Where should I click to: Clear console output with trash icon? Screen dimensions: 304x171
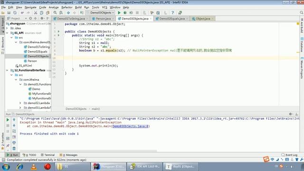(x=14, y=149)
